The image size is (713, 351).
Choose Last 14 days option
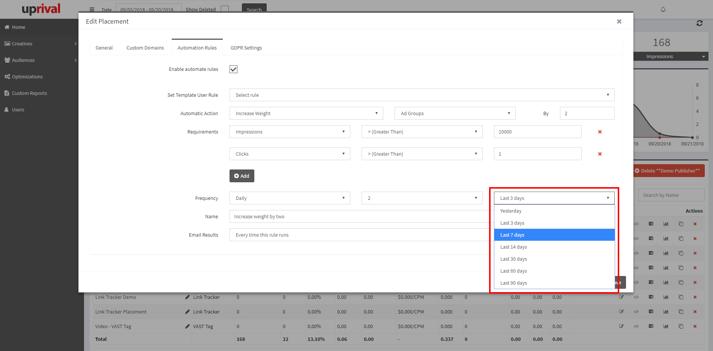[554, 247]
